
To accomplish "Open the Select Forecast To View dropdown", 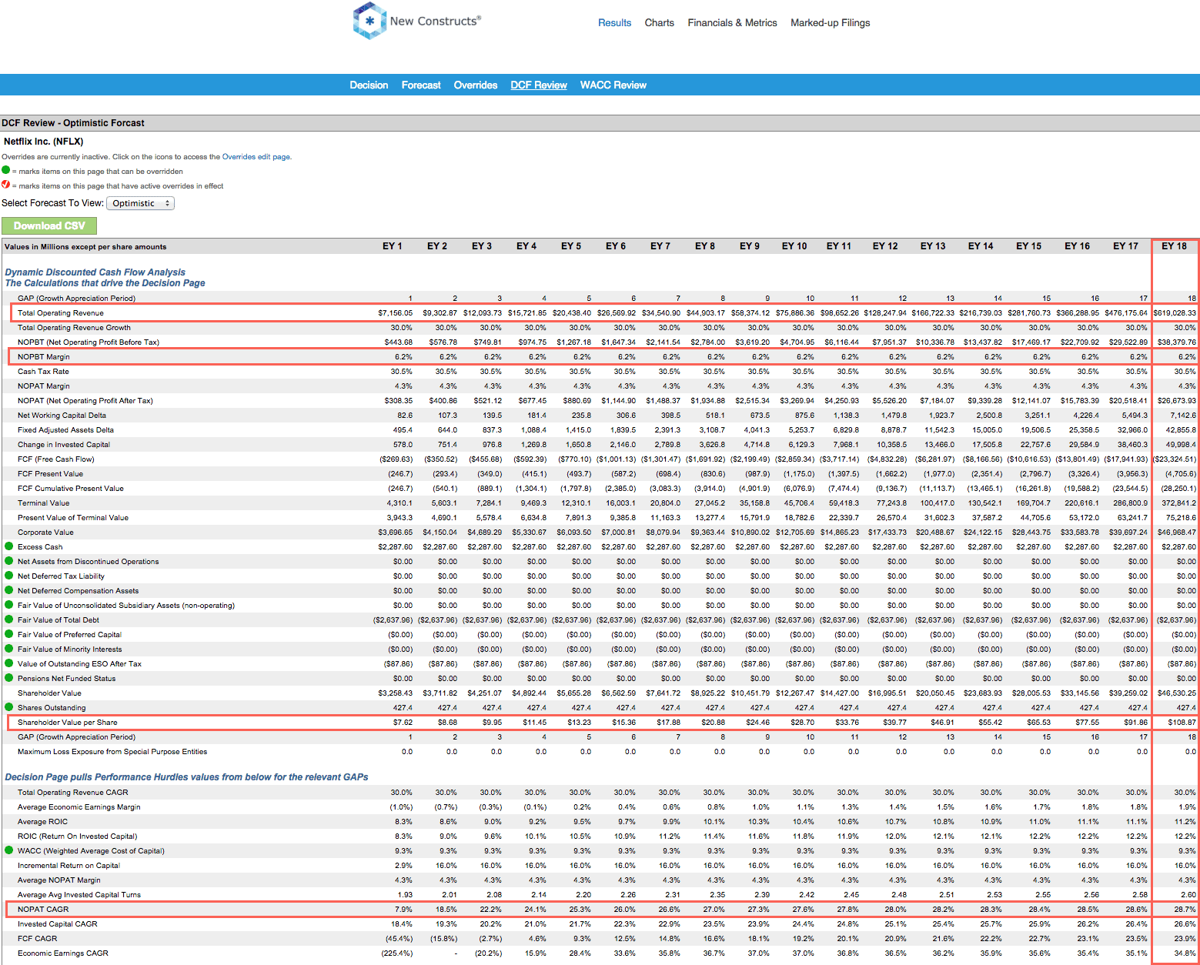I will click(x=140, y=203).
